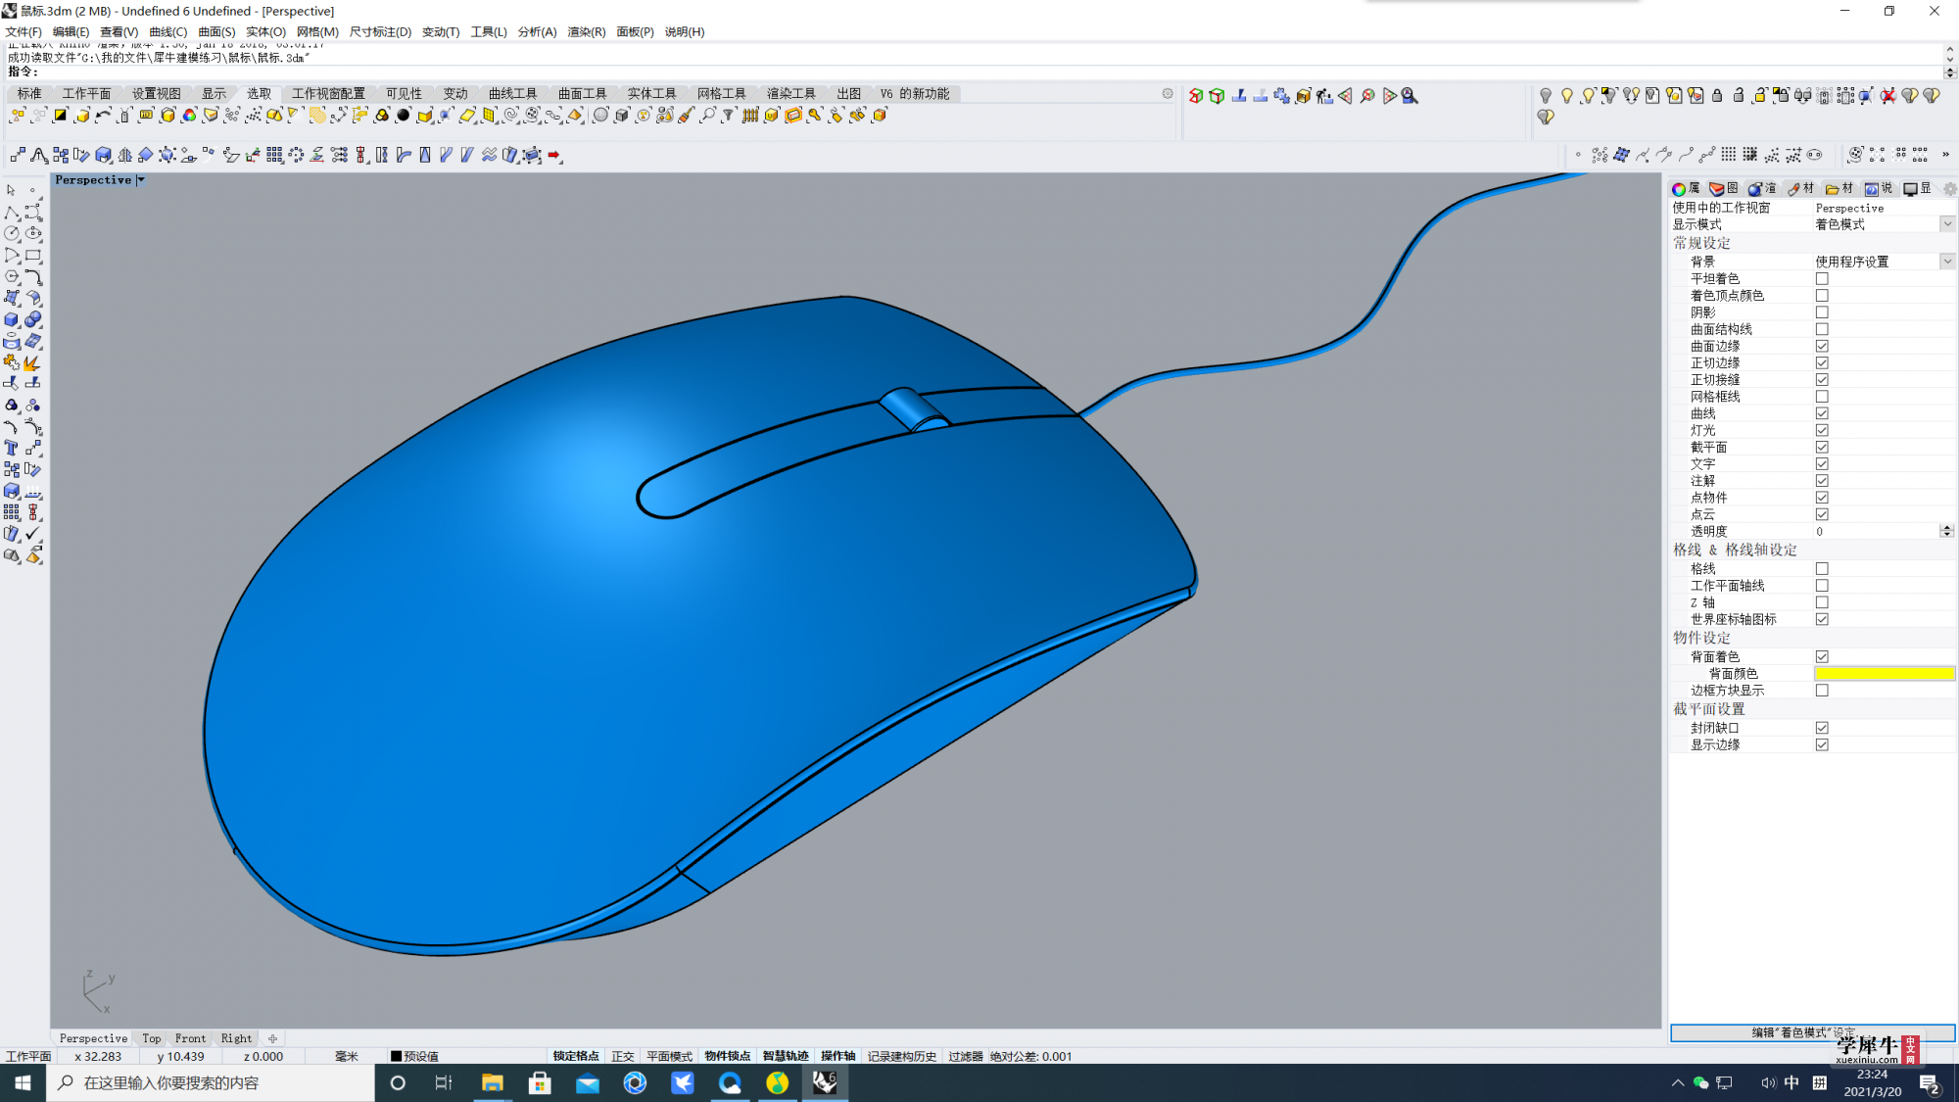Toggle the 世界座标轴图标 checkbox
Image resolution: width=1959 pixels, height=1102 pixels.
1822,619
